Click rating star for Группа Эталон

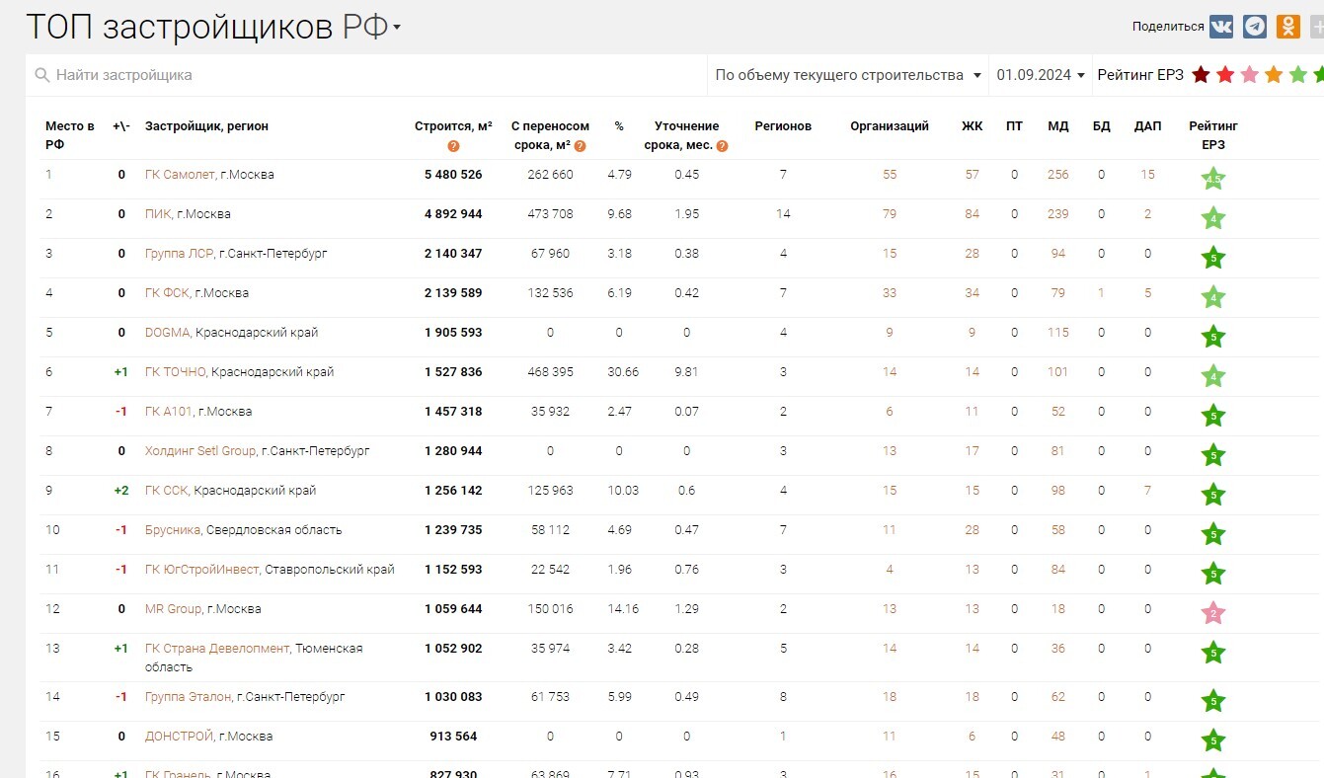(1213, 701)
